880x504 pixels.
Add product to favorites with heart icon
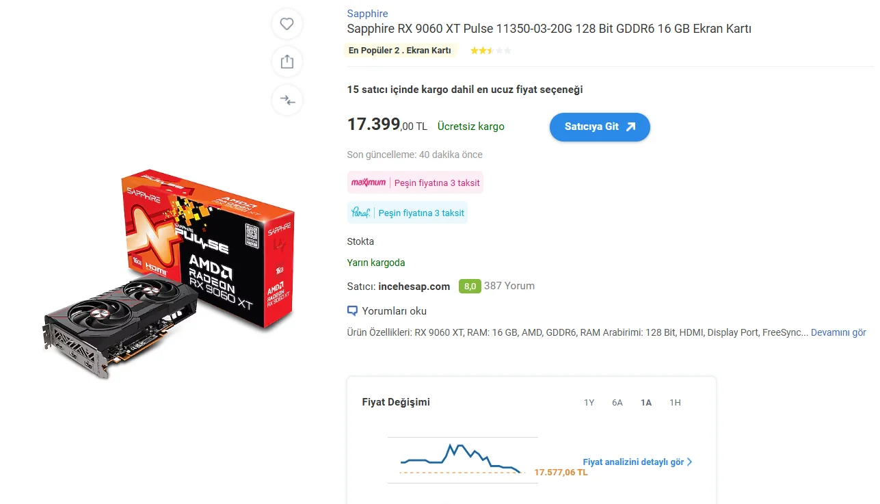point(287,24)
